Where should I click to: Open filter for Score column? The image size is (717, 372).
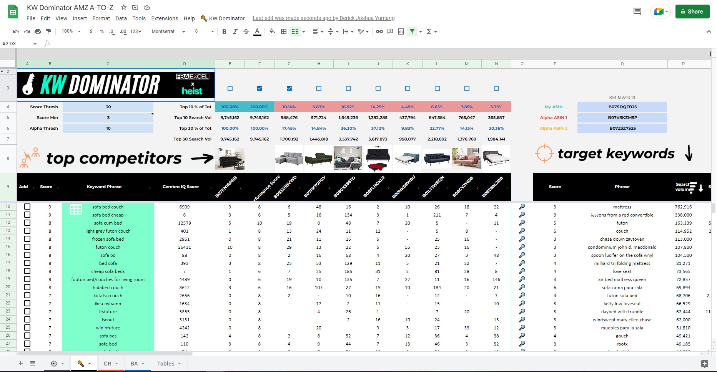coord(58,187)
